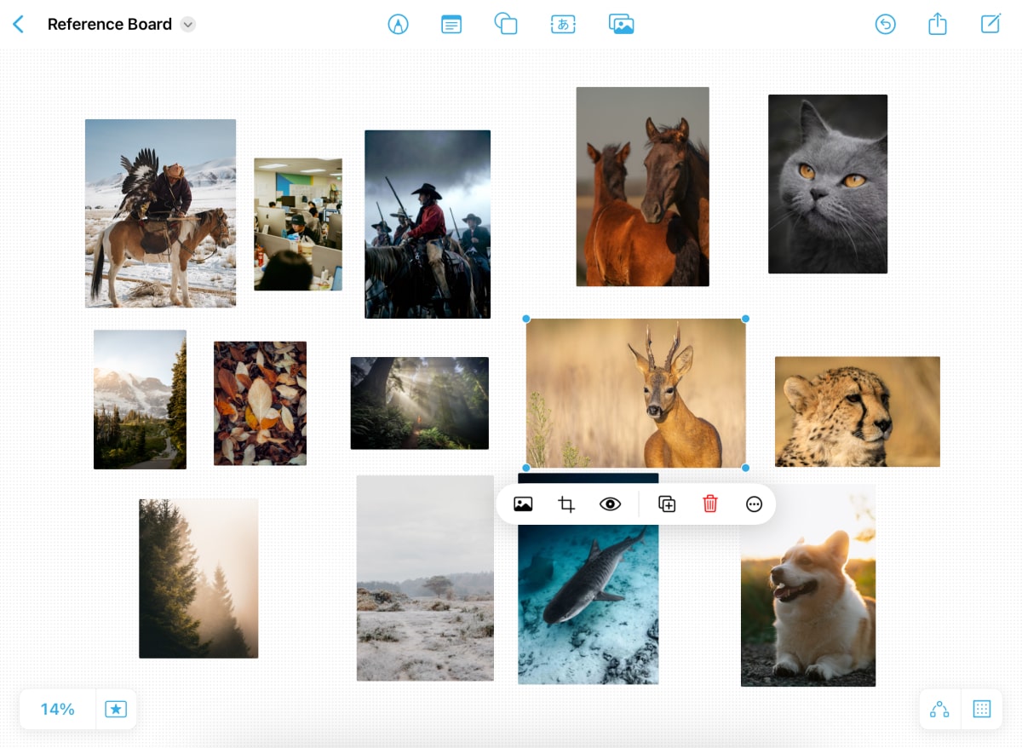
Task: Expand the Reference Board title dropdown
Action: (188, 25)
